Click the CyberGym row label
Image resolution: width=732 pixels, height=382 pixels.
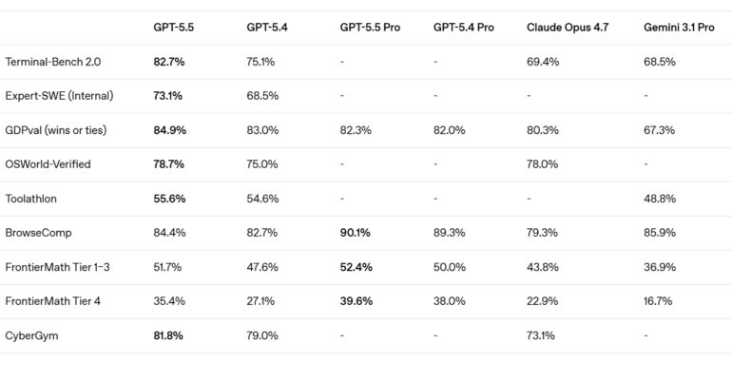(29, 335)
